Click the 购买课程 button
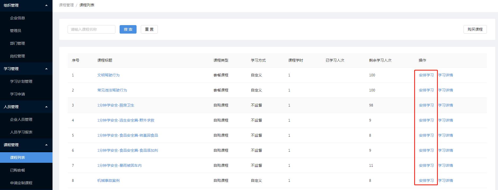Viewport: 498px width, 190px height. (475, 29)
